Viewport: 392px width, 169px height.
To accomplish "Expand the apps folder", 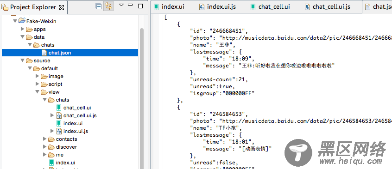I will tap(23, 29).
